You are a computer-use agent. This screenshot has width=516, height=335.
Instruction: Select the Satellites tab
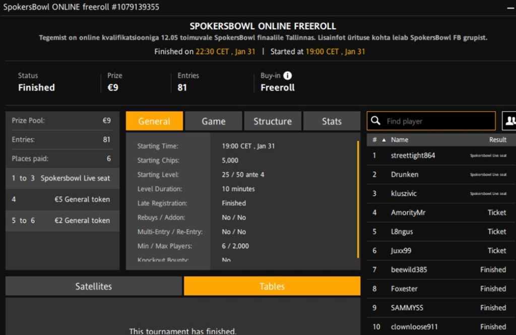click(x=94, y=286)
